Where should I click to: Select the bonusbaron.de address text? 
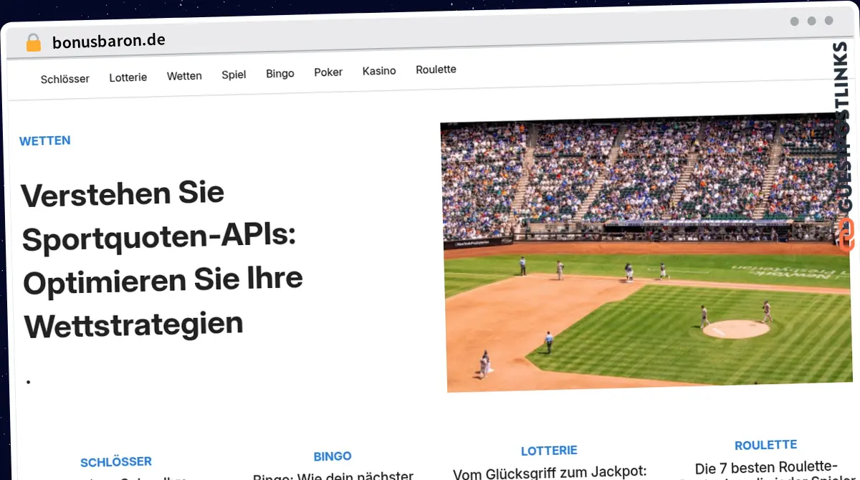coord(109,41)
